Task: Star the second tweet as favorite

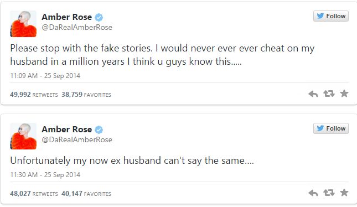Action: [344, 193]
